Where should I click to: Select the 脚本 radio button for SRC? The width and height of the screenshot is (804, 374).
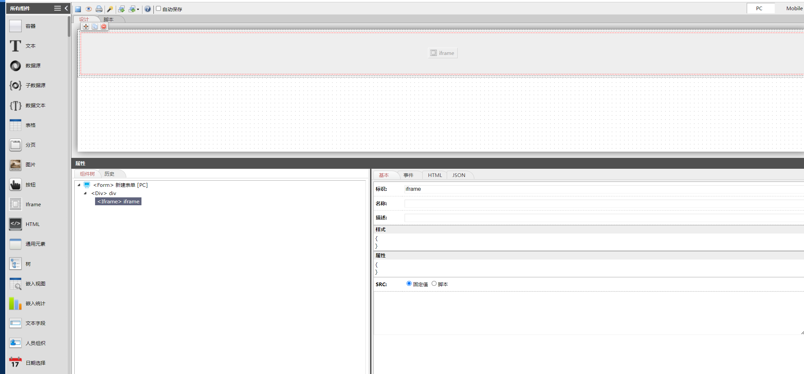[434, 284]
